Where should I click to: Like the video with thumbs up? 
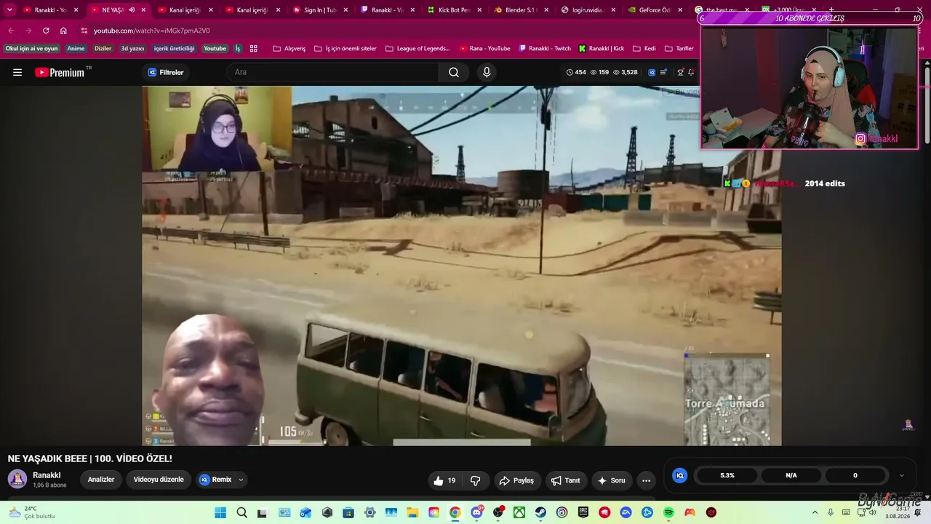(x=444, y=480)
